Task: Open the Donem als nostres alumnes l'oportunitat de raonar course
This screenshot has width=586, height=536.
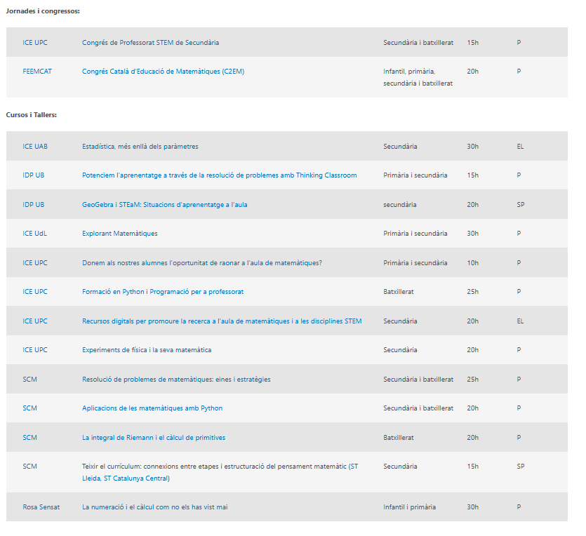Action: (x=201, y=263)
